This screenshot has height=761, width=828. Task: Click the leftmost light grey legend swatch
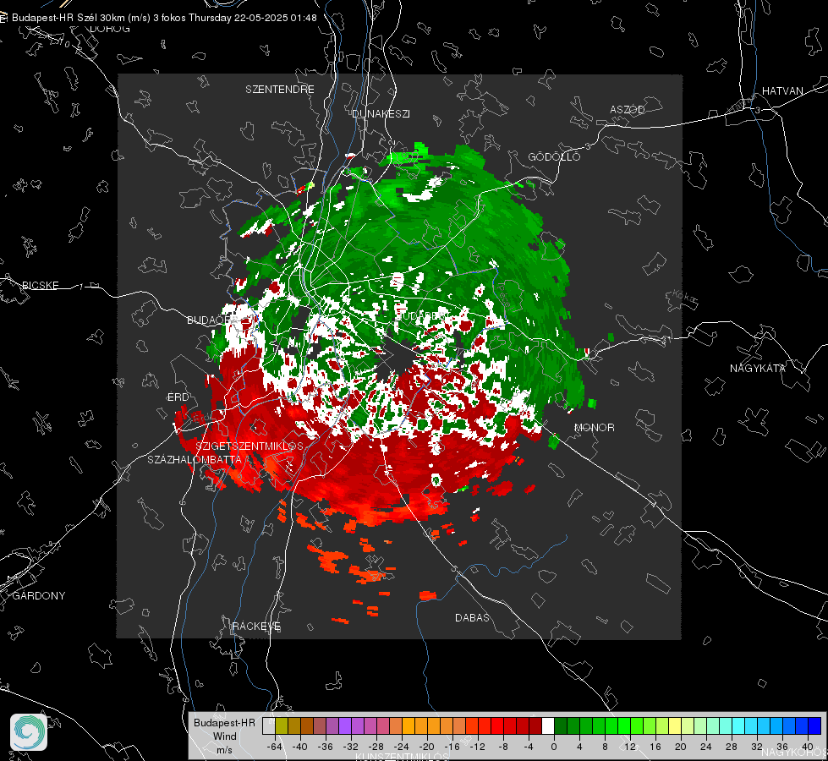[x=269, y=725]
